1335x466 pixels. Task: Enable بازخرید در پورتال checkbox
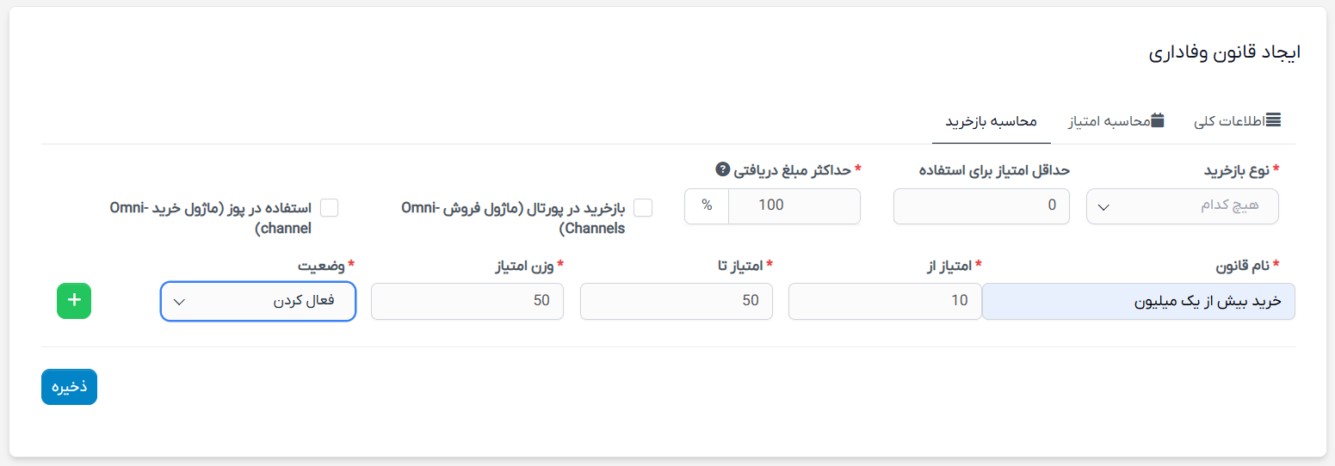(x=643, y=207)
